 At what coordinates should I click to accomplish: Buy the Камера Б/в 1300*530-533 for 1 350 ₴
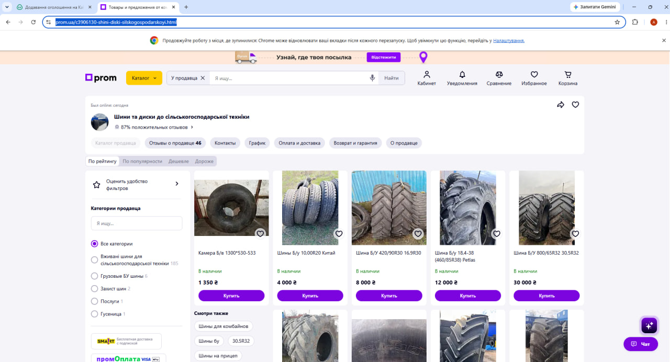[231, 296]
